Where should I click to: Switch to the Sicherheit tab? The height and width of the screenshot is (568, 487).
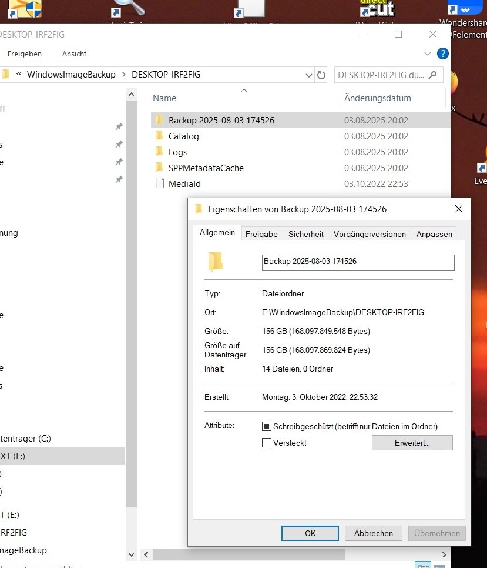point(305,234)
